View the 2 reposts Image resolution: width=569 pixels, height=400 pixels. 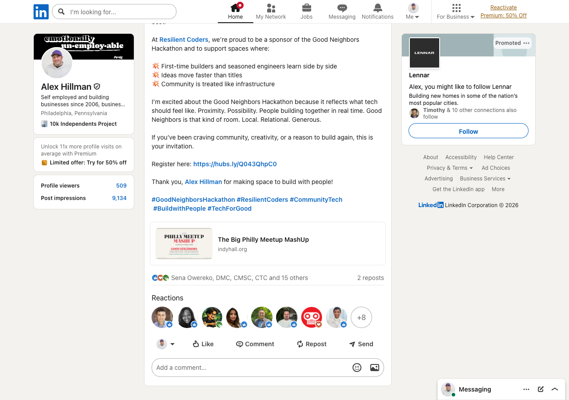371,278
